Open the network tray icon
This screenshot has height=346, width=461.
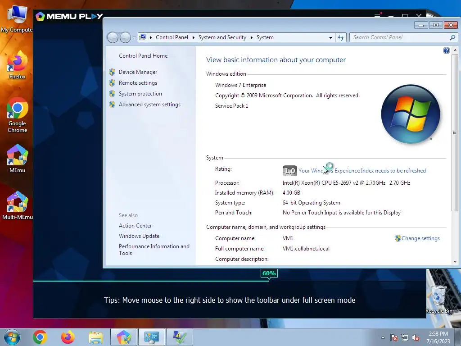point(405,337)
